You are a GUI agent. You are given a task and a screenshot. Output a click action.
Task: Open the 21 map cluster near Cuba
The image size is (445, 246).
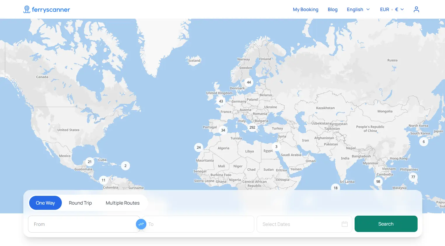(x=90, y=162)
